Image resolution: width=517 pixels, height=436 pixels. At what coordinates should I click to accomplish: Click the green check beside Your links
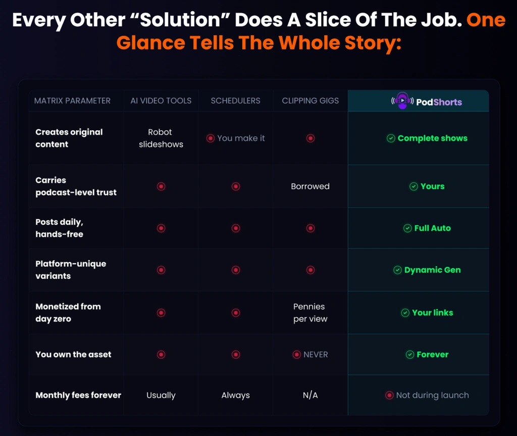405,313
